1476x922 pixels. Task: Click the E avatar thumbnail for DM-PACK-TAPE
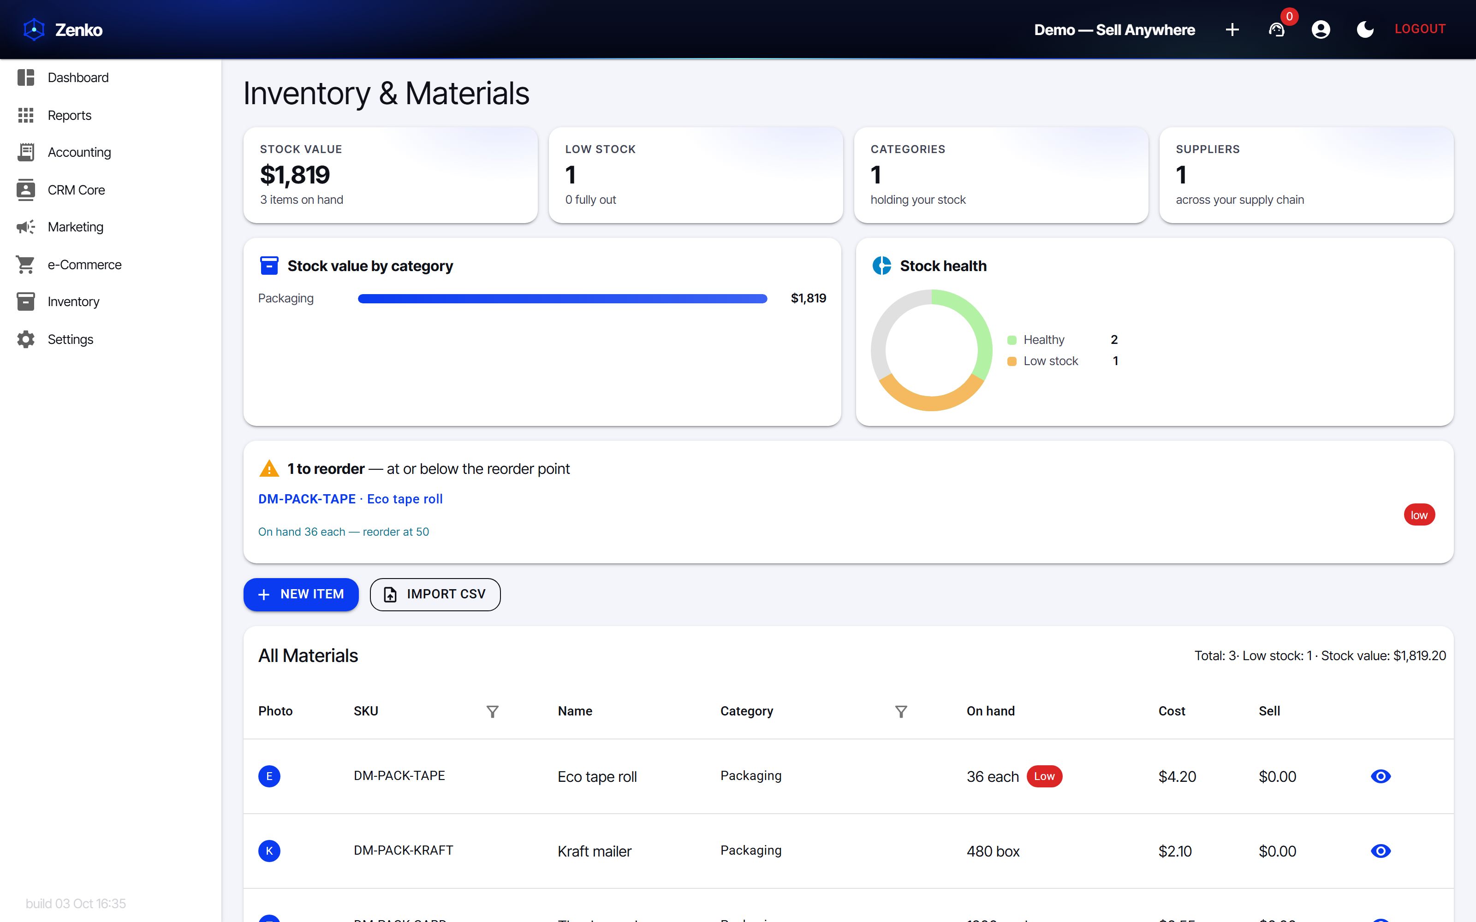269,776
